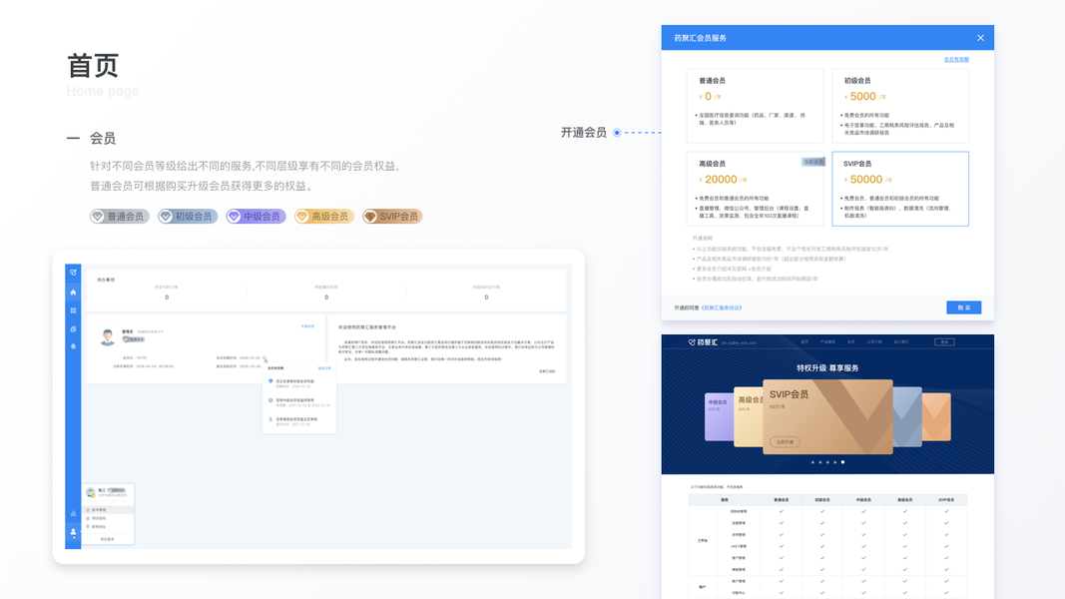Viewport: 1065px width, 599px height.
Task: Click the 高级会员 card in the carousel
Action: [x=748, y=416]
